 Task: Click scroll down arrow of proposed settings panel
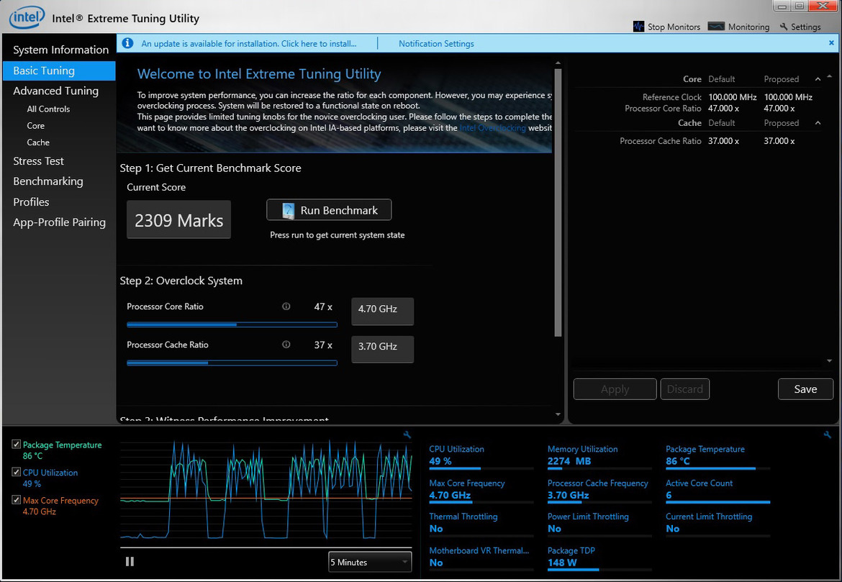coord(830,361)
